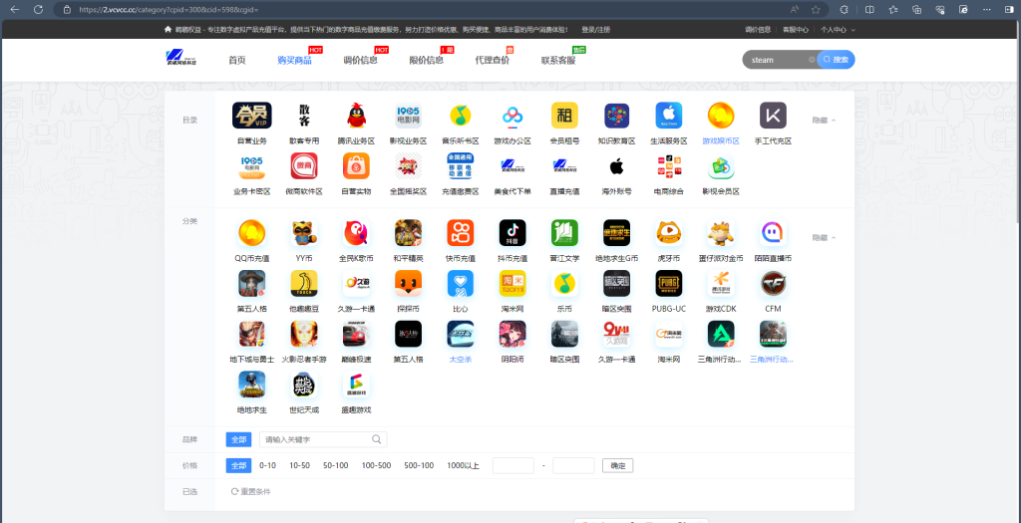1021x523 pixels.
Task: Select the 全部 price filter
Action: 239,465
